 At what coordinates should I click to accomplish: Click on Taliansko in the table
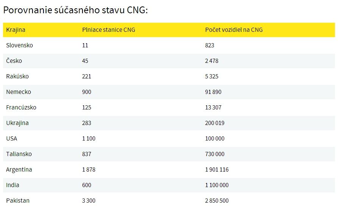pos(19,154)
